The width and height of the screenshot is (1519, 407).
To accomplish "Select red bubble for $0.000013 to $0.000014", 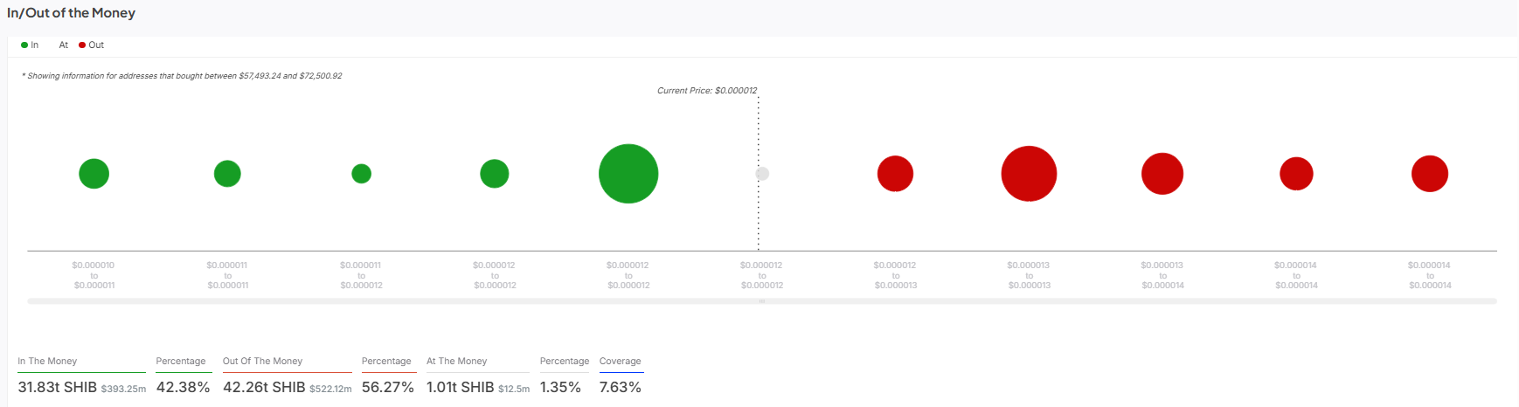I will click(1162, 174).
